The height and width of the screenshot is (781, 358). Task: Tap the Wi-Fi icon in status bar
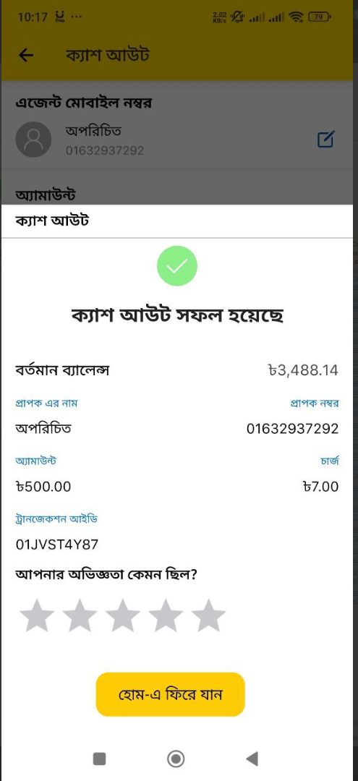tap(297, 17)
